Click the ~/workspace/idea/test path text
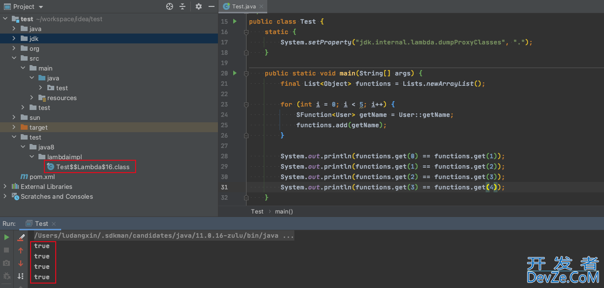Screen dimensions: 604x288 coord(69,19)
